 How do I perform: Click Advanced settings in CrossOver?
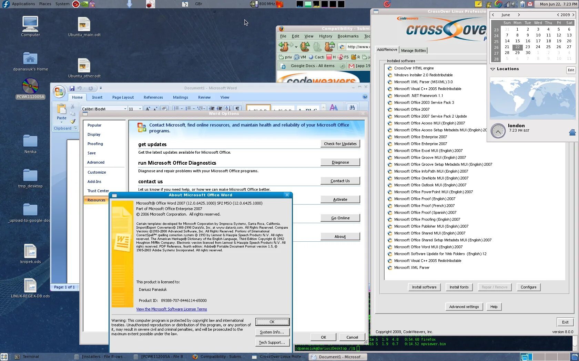(464, 307)
